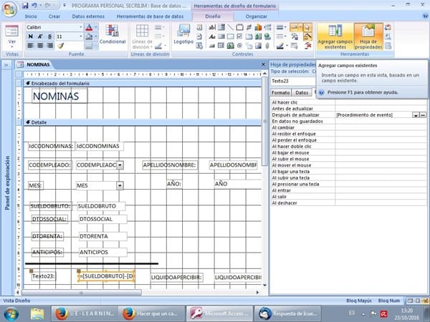The image size is (430, 322).
Task: Select the =[SUELDOBRUTO]-[D calculated text box
Action: [106, 276]
